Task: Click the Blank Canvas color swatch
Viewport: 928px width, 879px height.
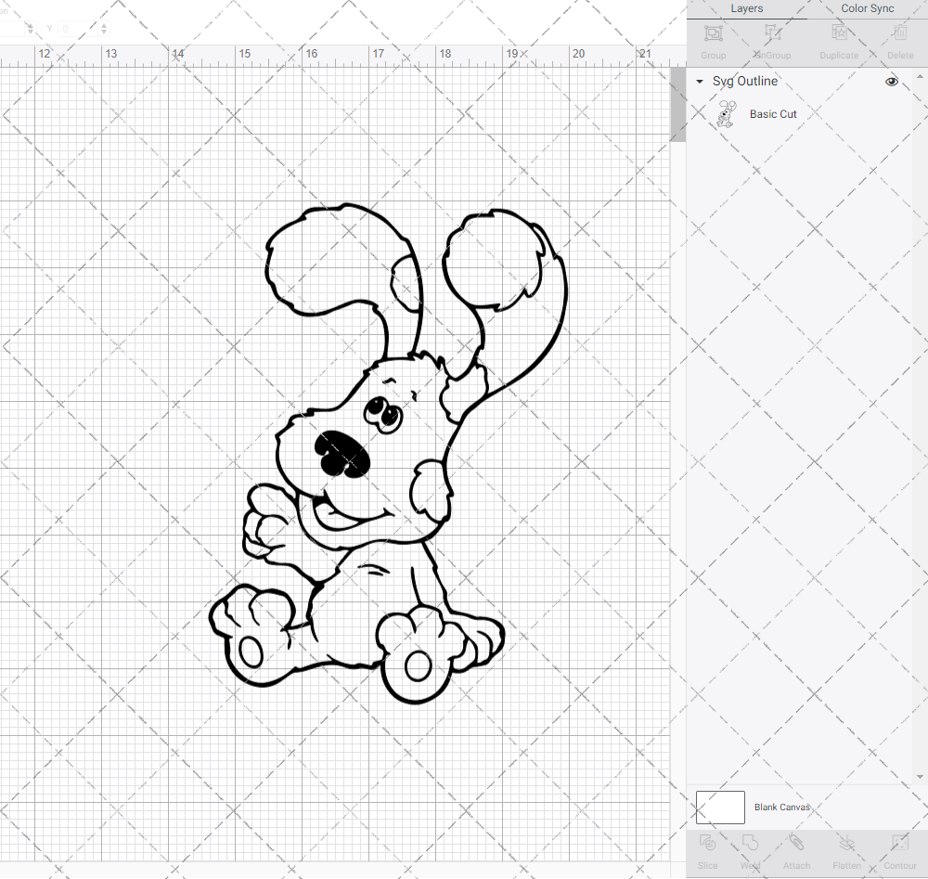Action: click(720, 808)
